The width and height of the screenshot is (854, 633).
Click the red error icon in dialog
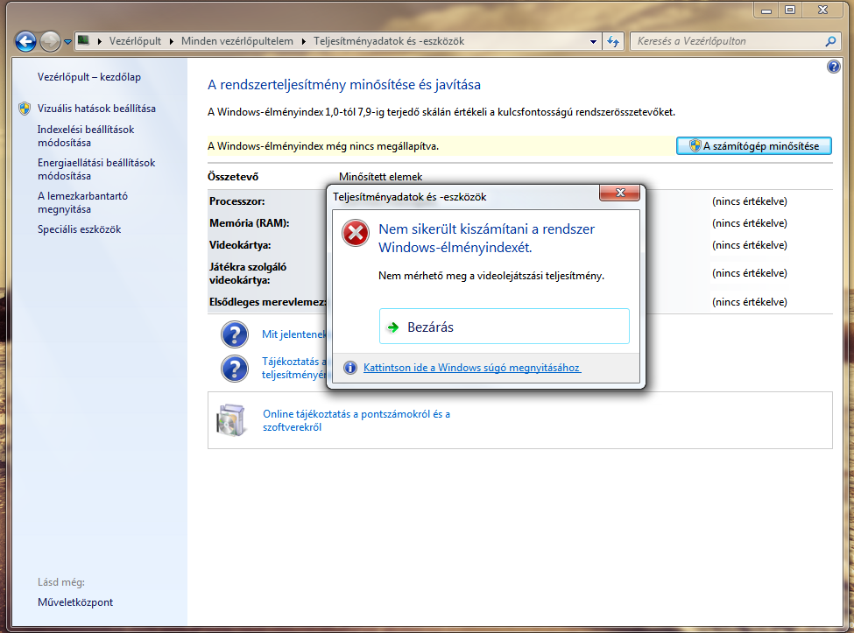pos(356,233)
